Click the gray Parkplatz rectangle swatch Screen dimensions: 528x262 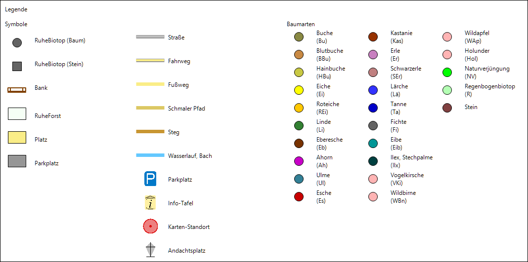pyautogui.click(x=17, y=161)
